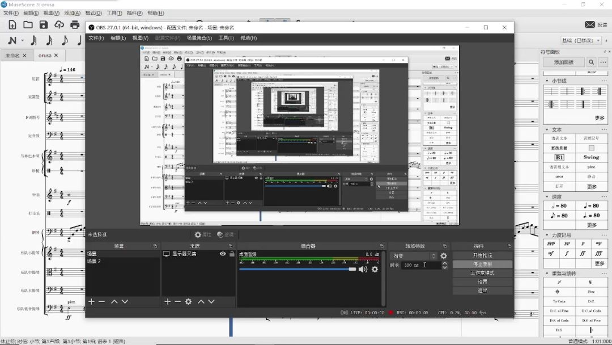Image resolution: width=612 pixels, height=345 pixels.
Task: Increase transition duration with up stepper
Action: [445, 263]
